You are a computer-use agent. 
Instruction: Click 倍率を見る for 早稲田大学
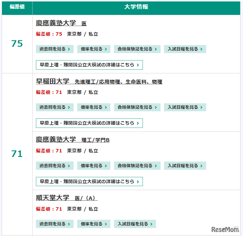94,107
